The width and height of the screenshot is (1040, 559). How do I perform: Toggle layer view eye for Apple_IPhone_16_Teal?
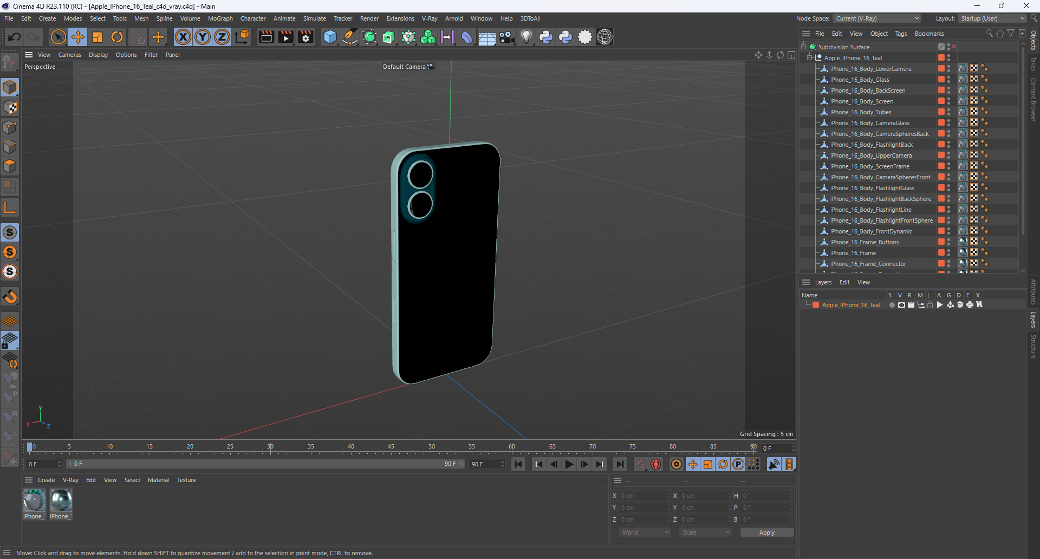(901, 305)
